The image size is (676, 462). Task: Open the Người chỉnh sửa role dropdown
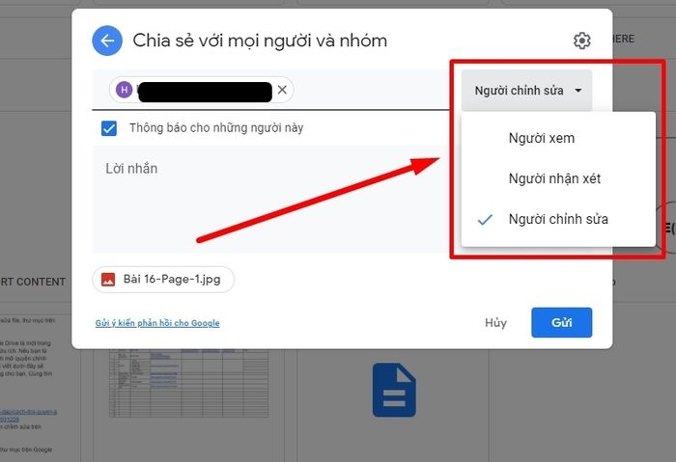(527, 91)
